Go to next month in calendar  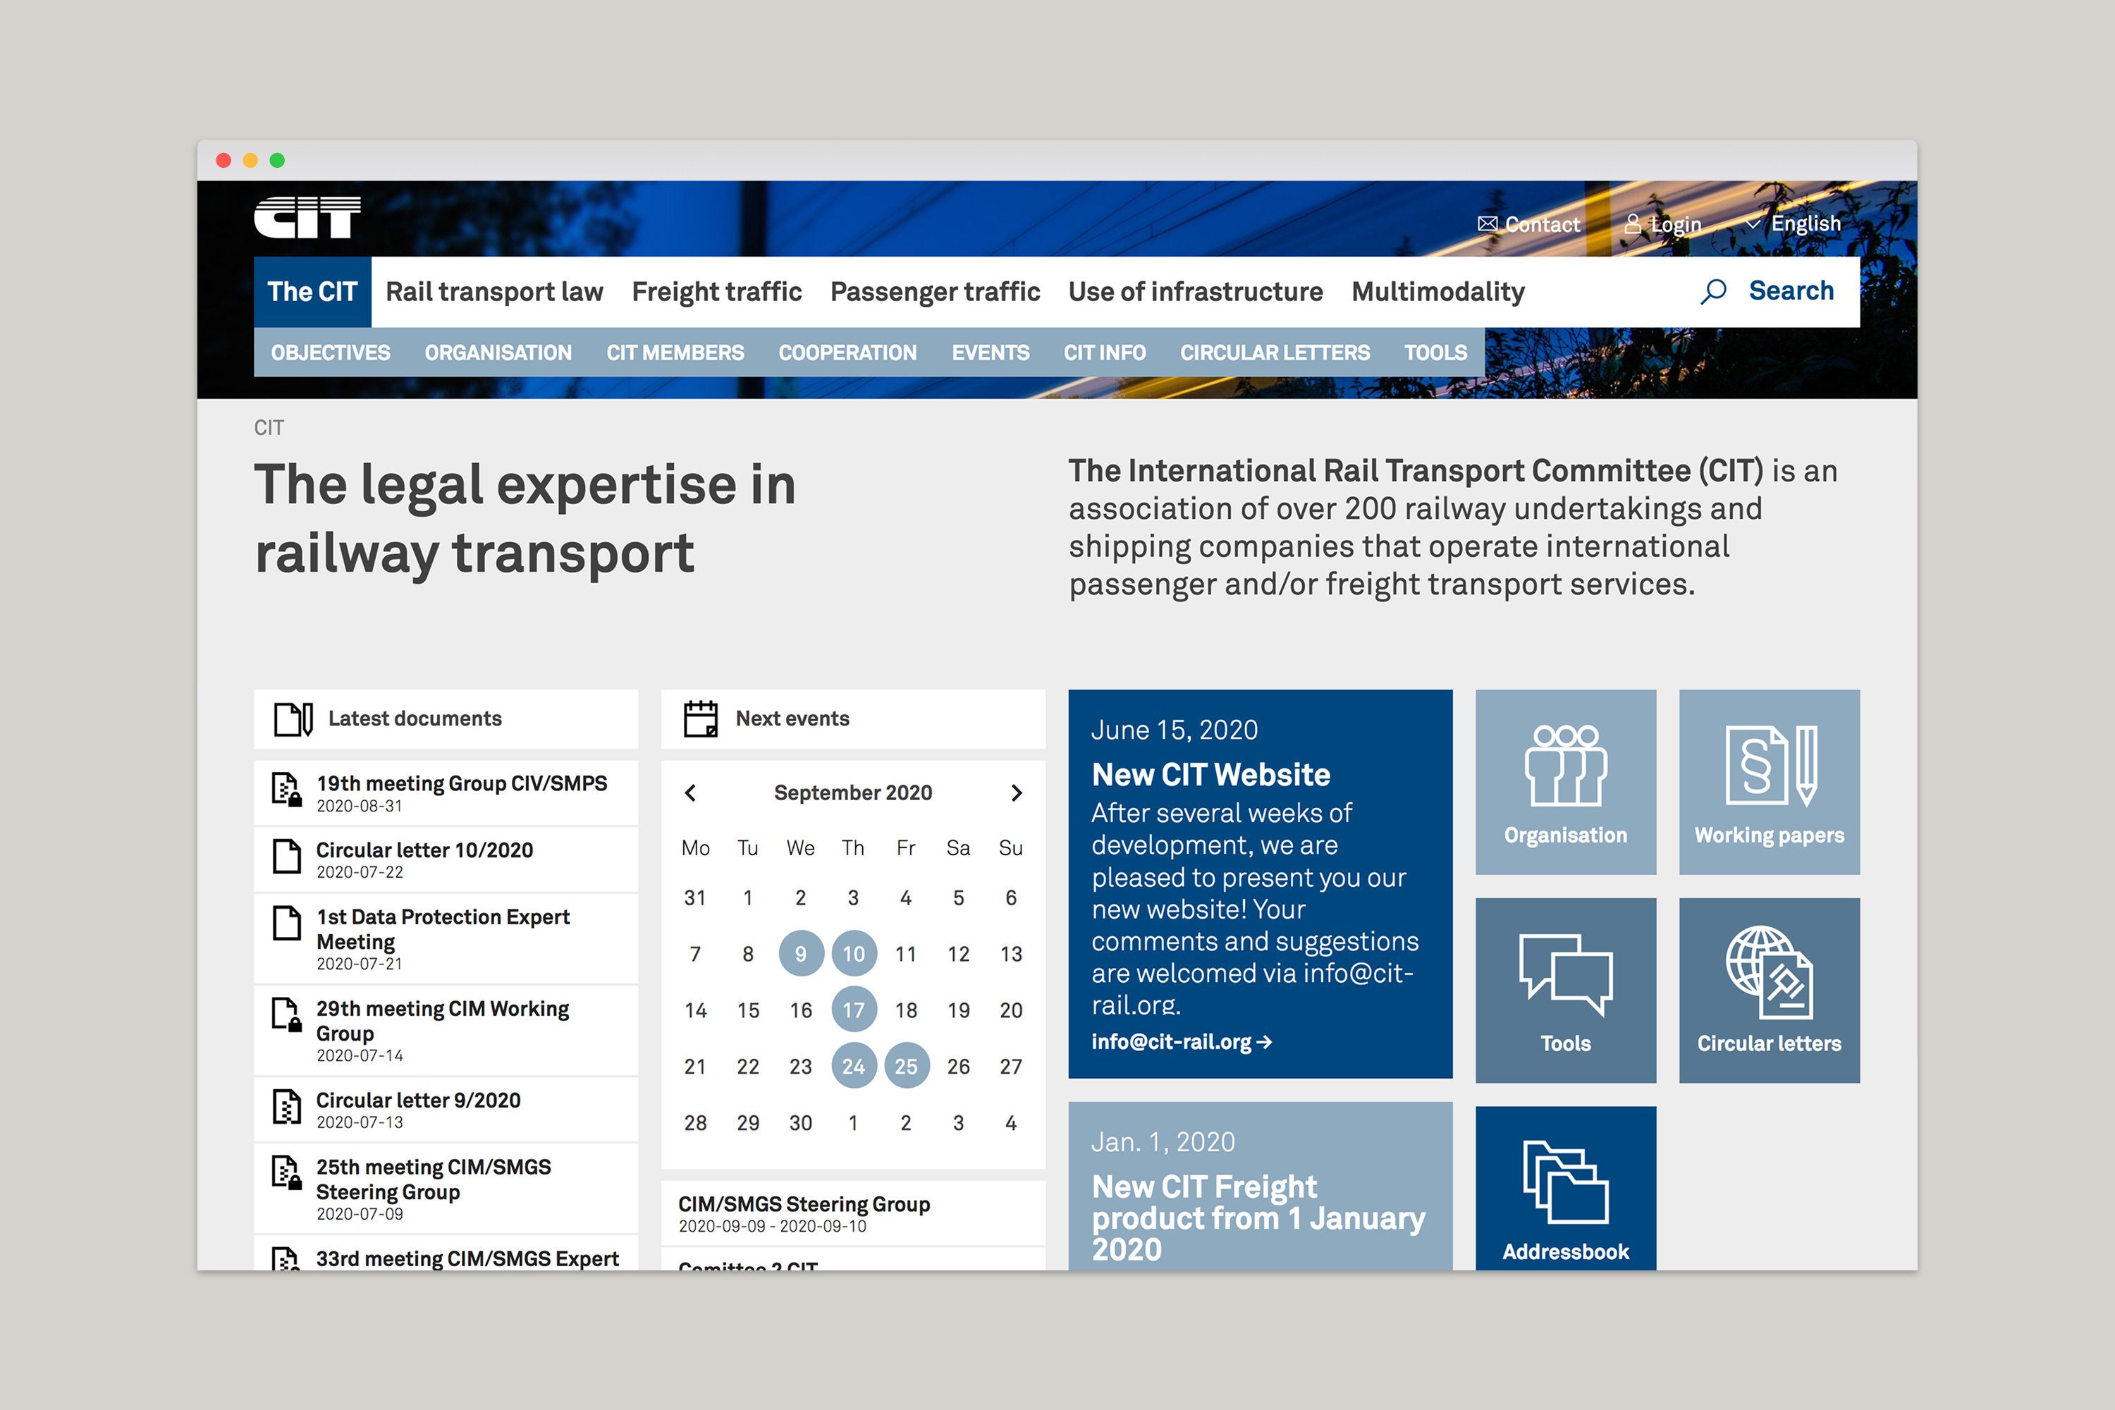pyautogui.click(x=1016, y=793)
